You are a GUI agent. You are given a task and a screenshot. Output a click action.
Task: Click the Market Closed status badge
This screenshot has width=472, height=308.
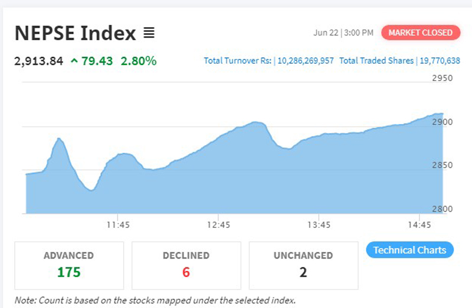tap(420, 32)
